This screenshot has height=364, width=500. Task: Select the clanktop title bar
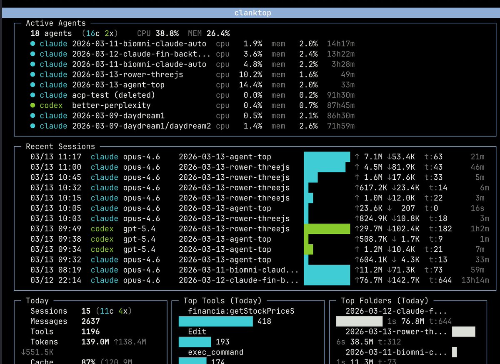[250, 13]
